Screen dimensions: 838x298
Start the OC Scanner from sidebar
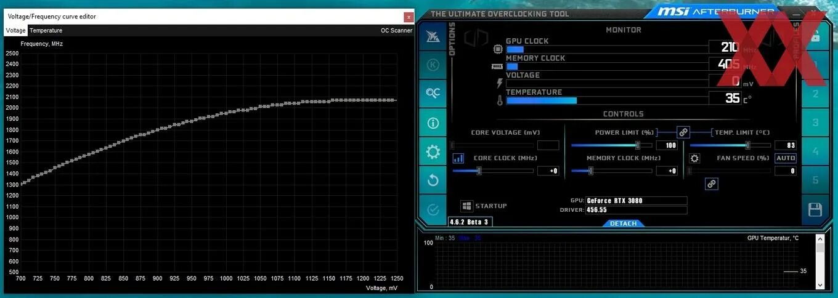(x=433, y=94)
